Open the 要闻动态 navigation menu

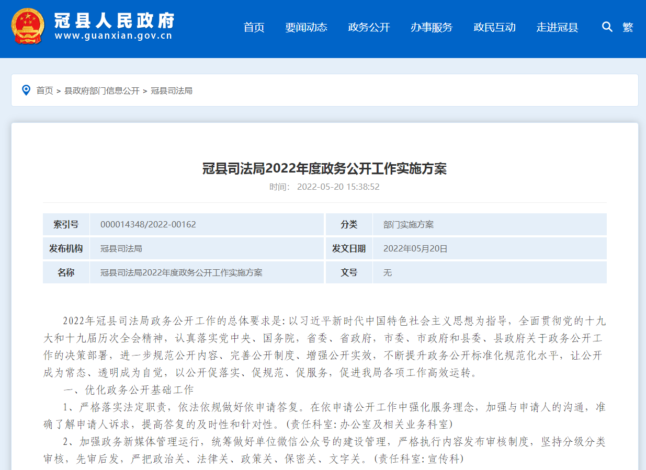[x=306, y=27]
